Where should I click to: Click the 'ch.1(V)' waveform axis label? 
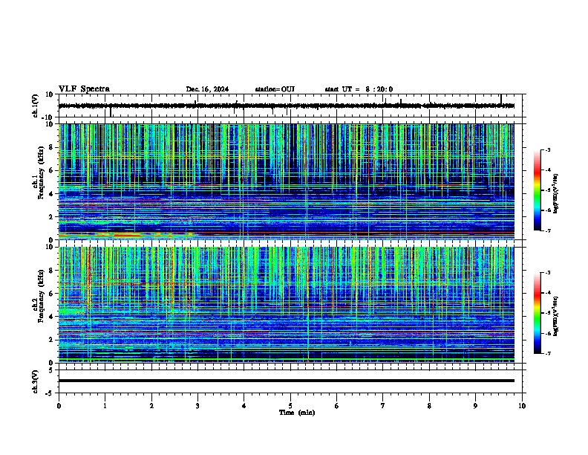click(36, 106)
